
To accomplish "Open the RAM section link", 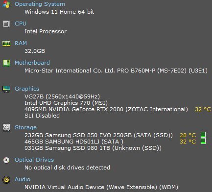I will click(21, 43).
